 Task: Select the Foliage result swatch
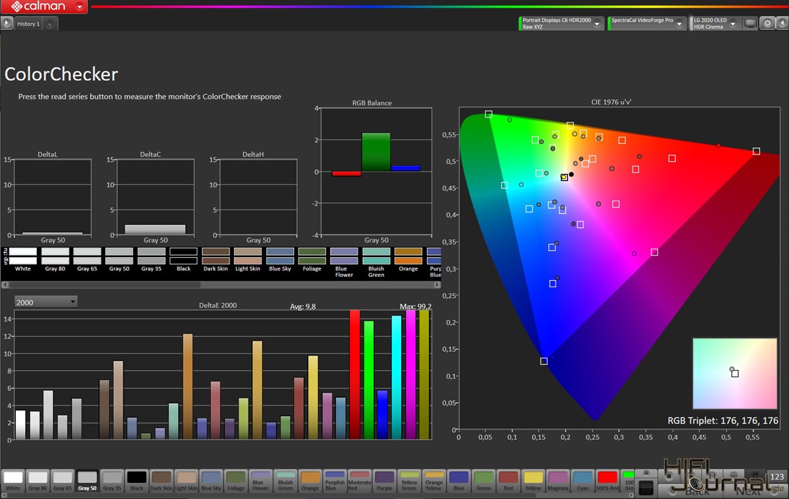(312, 256)
